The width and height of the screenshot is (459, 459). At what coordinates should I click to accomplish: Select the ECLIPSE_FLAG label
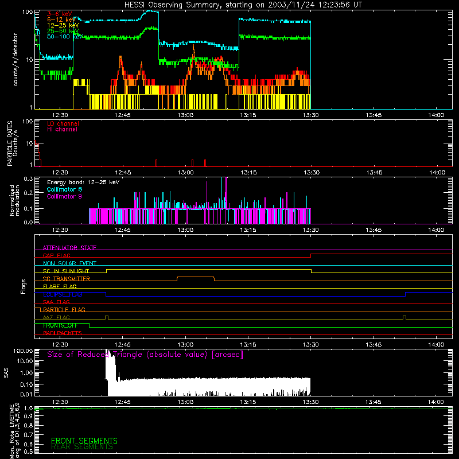tap(63, 294)
